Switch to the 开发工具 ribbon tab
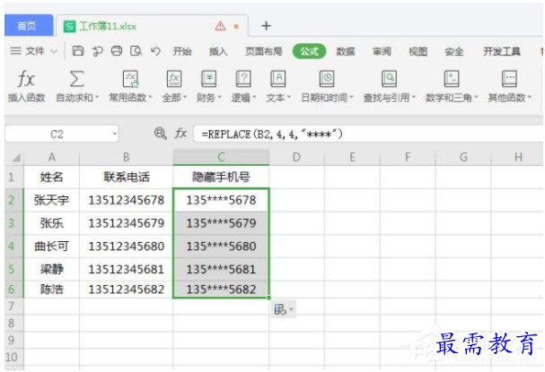The image size is (545, 372). click(x=502, y=51)
